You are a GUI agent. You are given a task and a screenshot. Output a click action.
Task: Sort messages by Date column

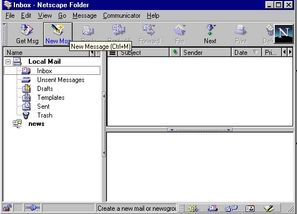[x=246, y=53]
